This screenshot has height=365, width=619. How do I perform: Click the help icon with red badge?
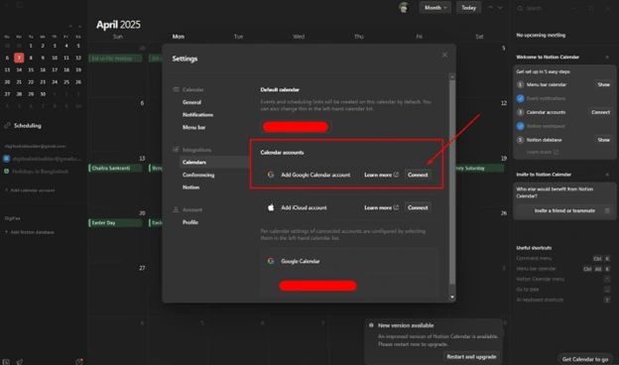click(x=79, y=361)
